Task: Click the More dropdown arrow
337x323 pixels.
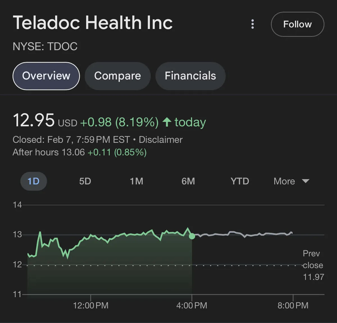Action: click(x=306, y=181)
